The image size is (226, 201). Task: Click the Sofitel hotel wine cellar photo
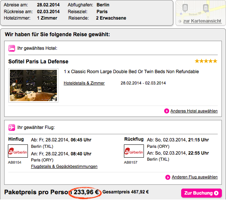click(x=33, y=86)
